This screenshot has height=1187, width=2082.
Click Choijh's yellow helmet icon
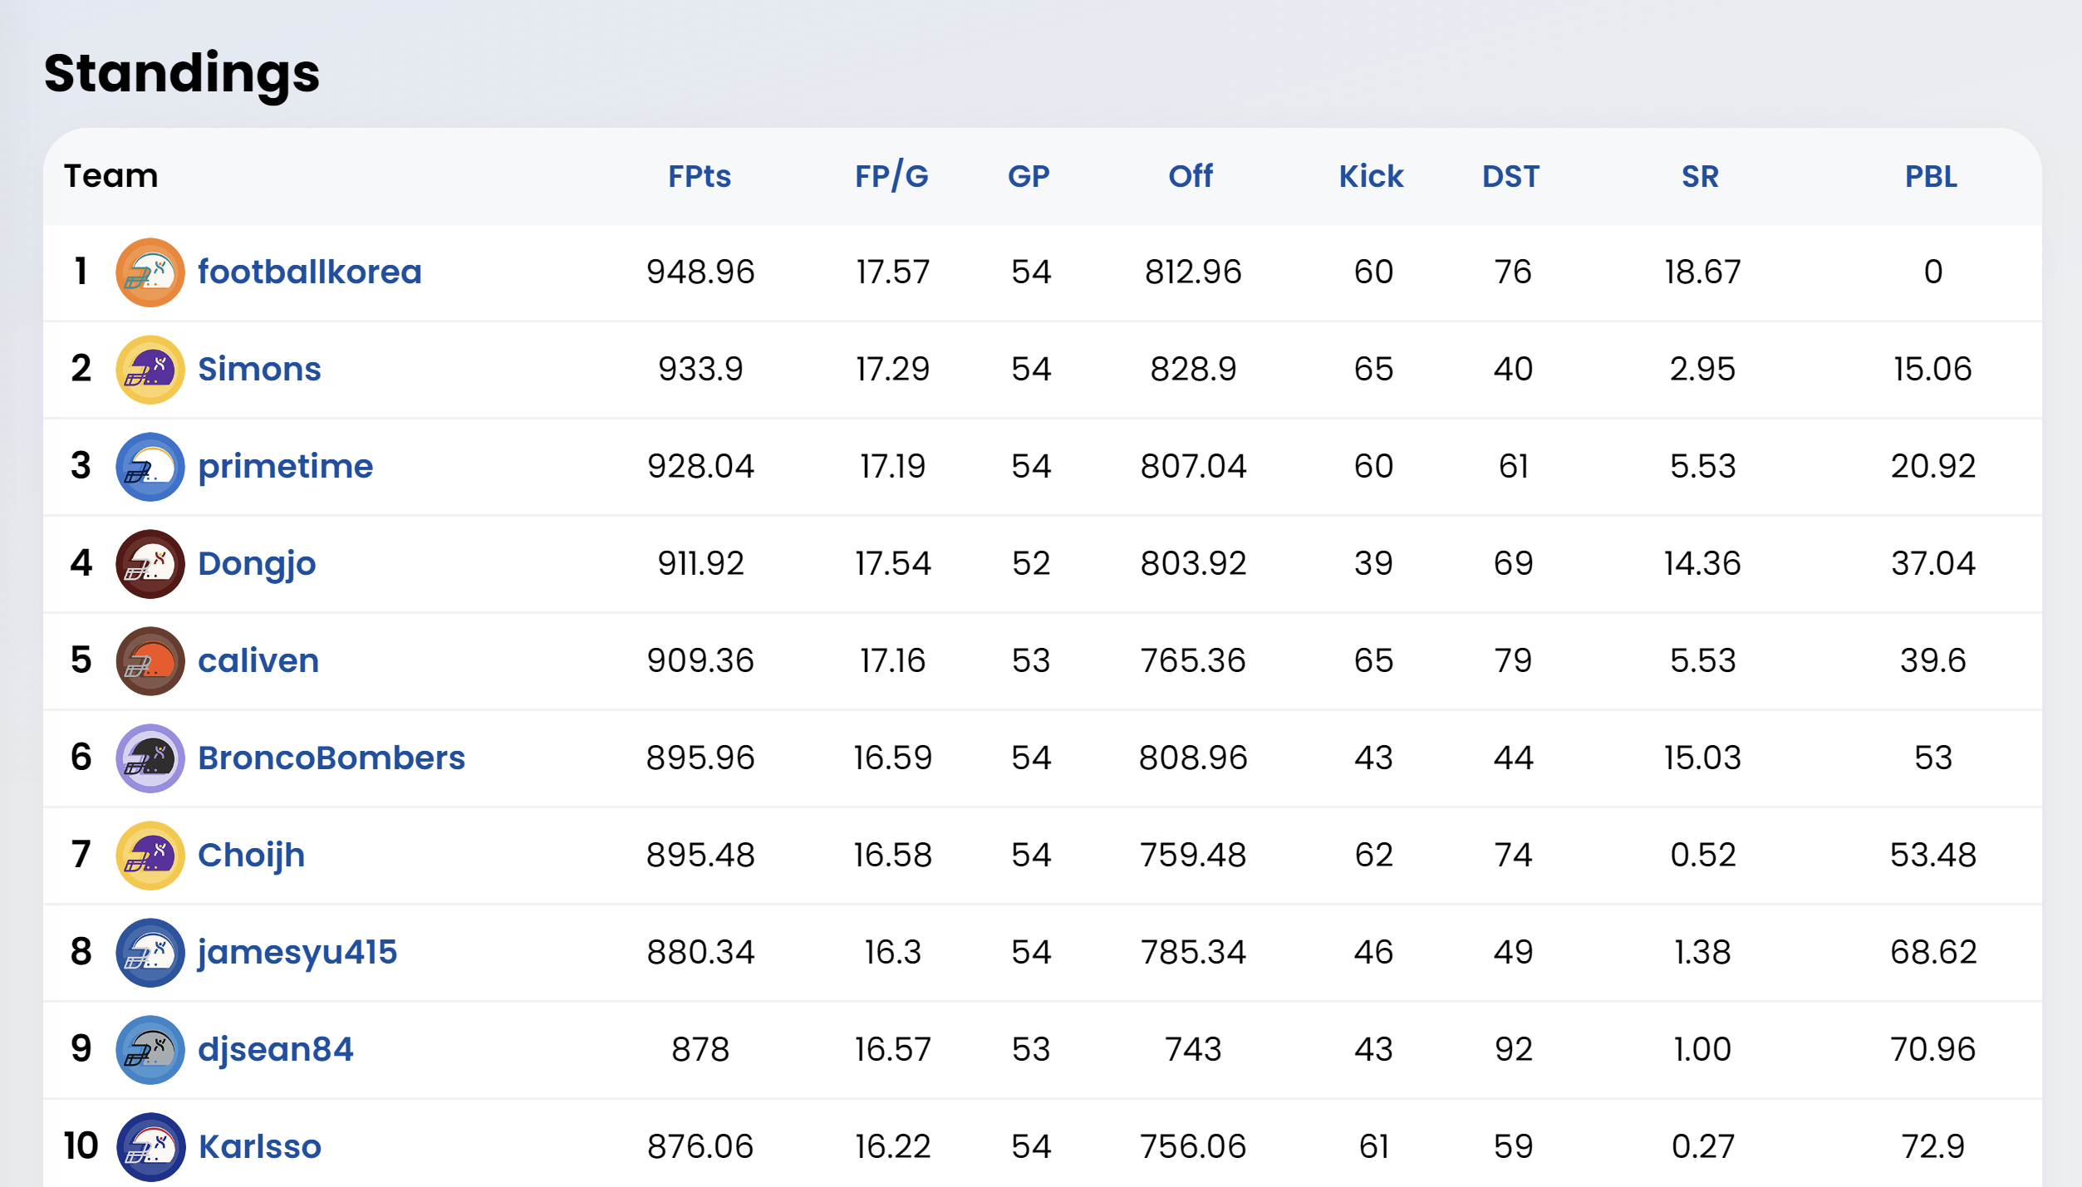pos(150,856)
